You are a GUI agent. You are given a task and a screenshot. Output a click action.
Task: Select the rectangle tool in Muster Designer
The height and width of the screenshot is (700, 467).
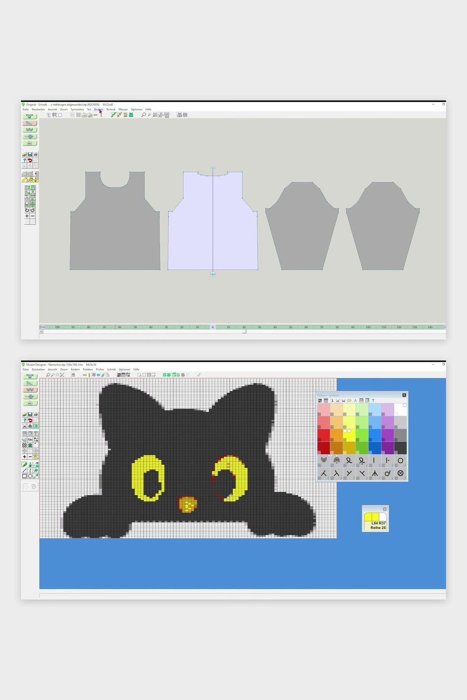coord(24,476)
